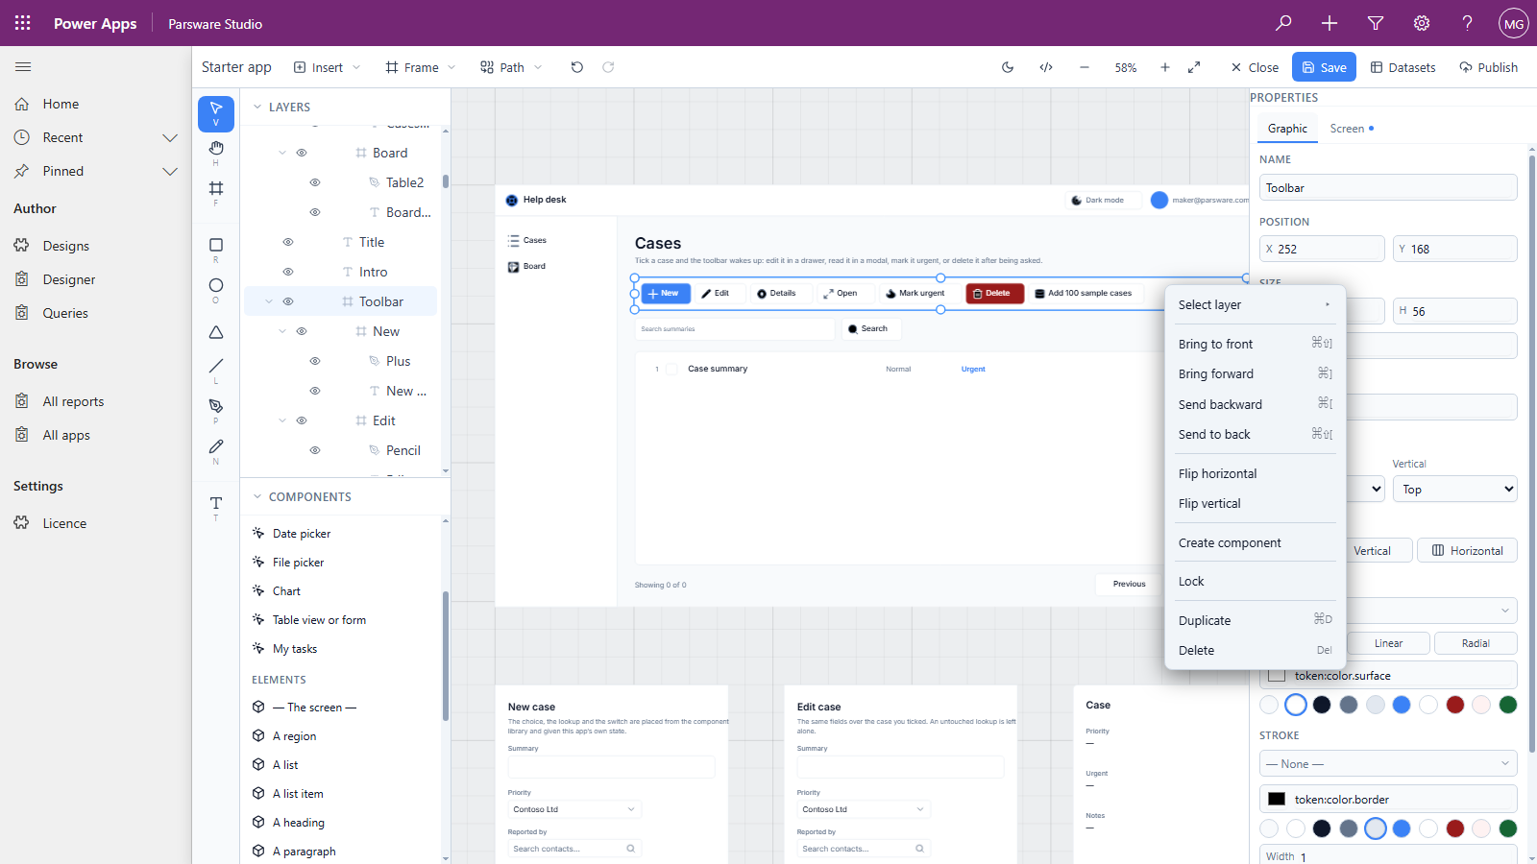Select the pointer select tool
Image resolution: width=1537 pixels, height=864 pixels.
pyautogui.click(x=216, y=113)
